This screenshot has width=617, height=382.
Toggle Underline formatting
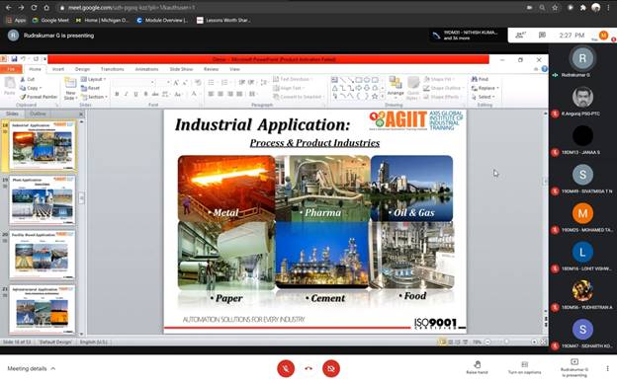pos(136,94)
